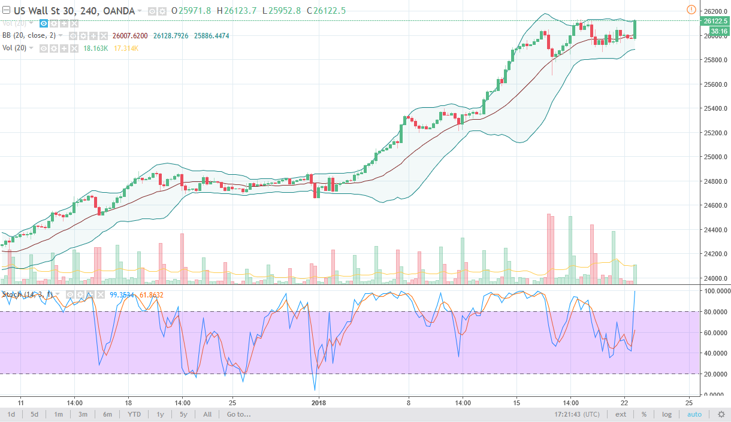Collapse the chart legend with the minus box
Screen dimensions: 731x422
tap(7, 10)
